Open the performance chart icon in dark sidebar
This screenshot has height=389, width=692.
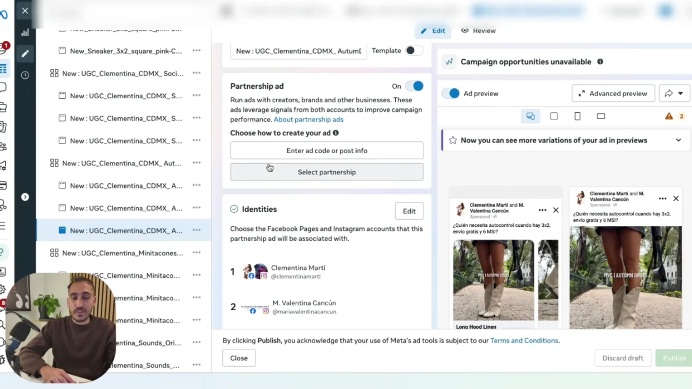pos(25,32)
